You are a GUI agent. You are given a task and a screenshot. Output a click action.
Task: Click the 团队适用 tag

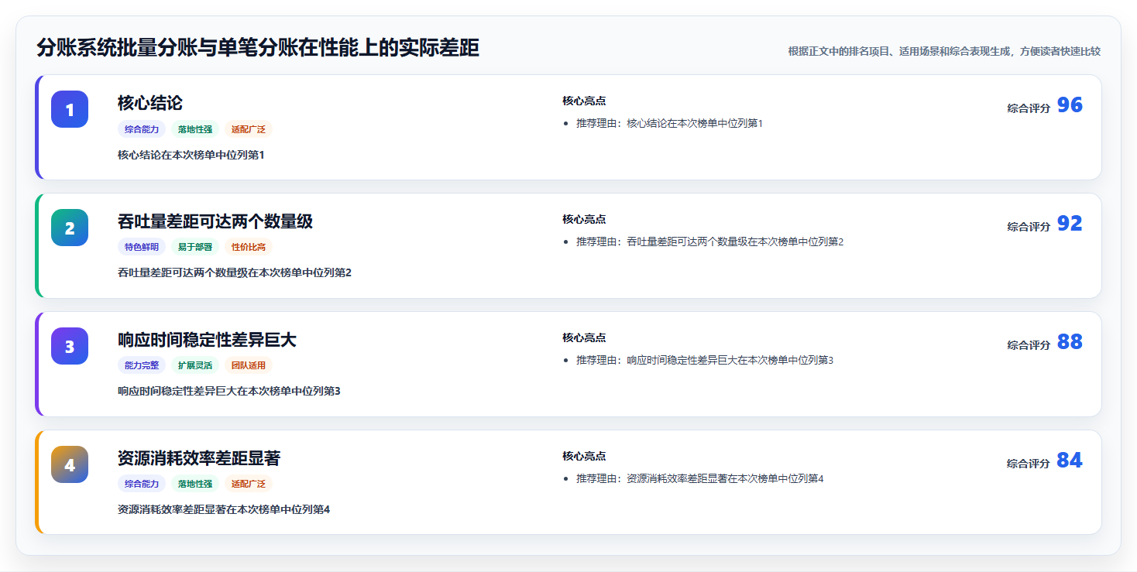click(249, 365)
